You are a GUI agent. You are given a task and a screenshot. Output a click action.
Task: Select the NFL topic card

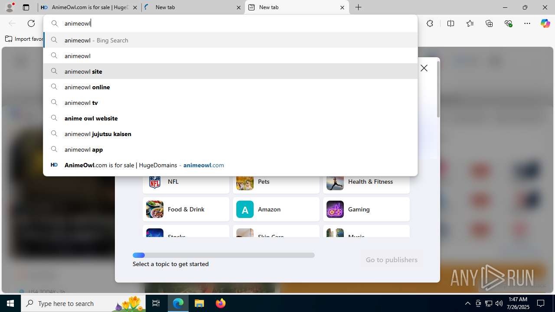tap(186, 185)
